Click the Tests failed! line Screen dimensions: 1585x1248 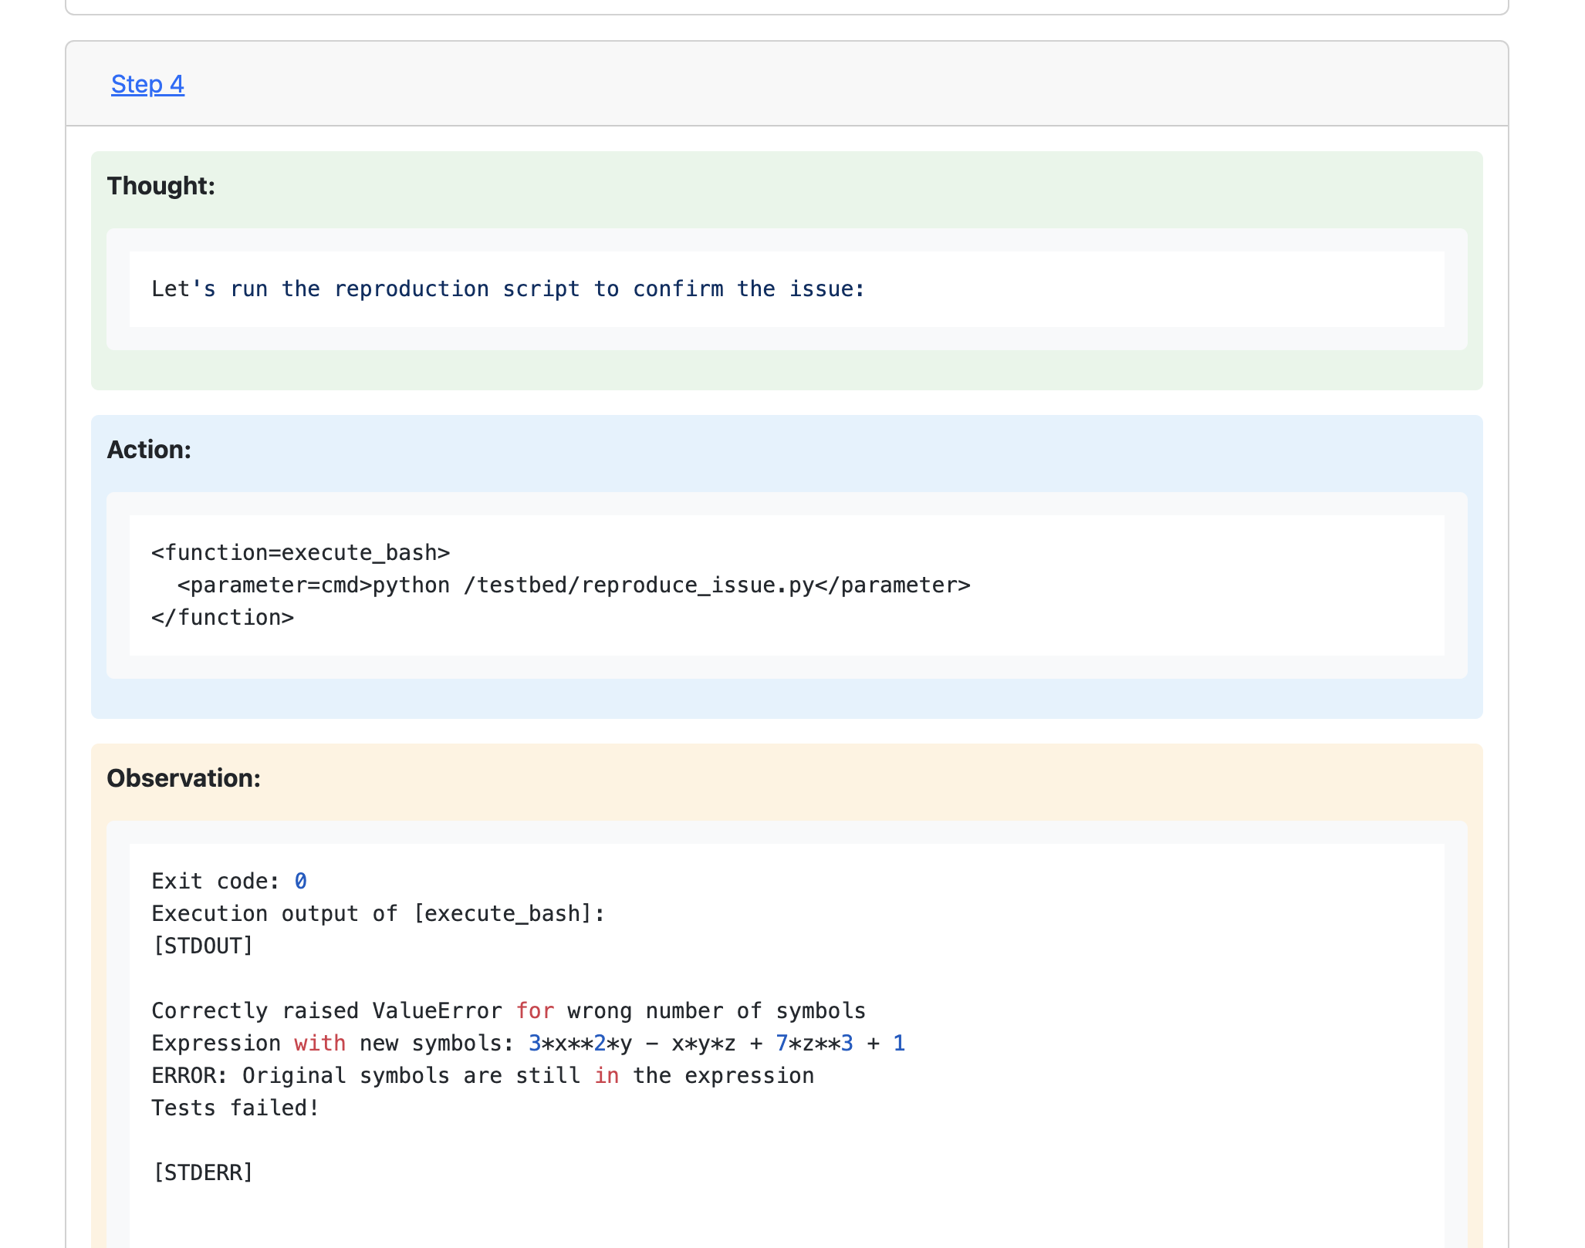(235, 1108)
